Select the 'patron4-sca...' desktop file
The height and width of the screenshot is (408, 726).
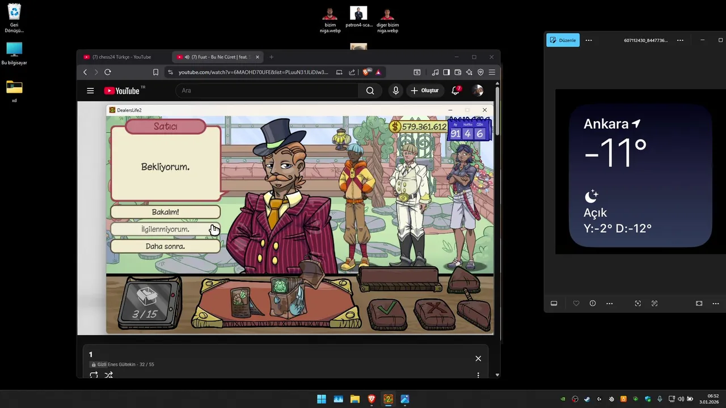tap(358, 17)
